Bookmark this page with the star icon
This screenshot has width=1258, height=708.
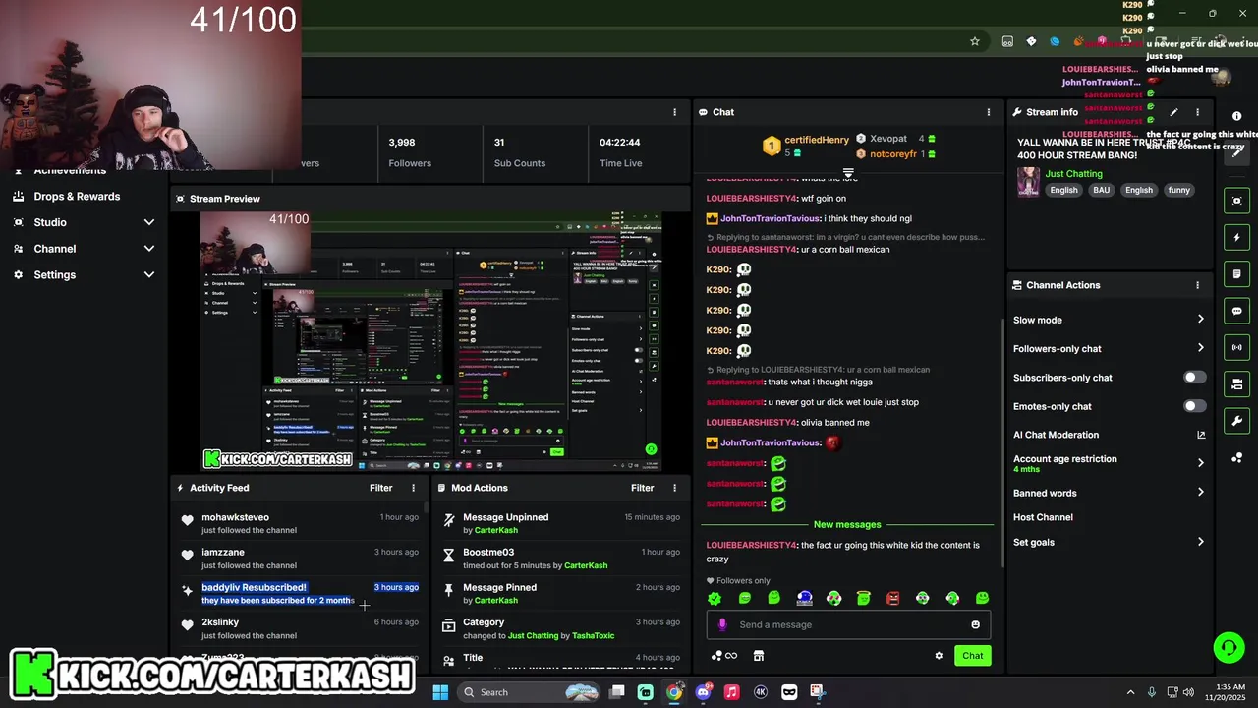pos(974,41)
